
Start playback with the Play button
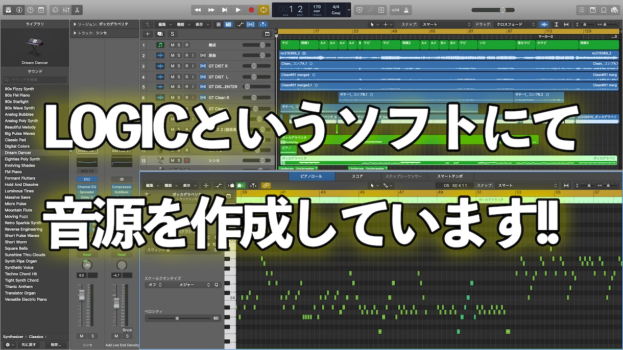point(238,10)
